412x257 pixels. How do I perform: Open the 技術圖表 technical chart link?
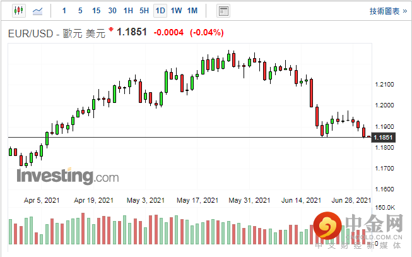tap(384, 11)
